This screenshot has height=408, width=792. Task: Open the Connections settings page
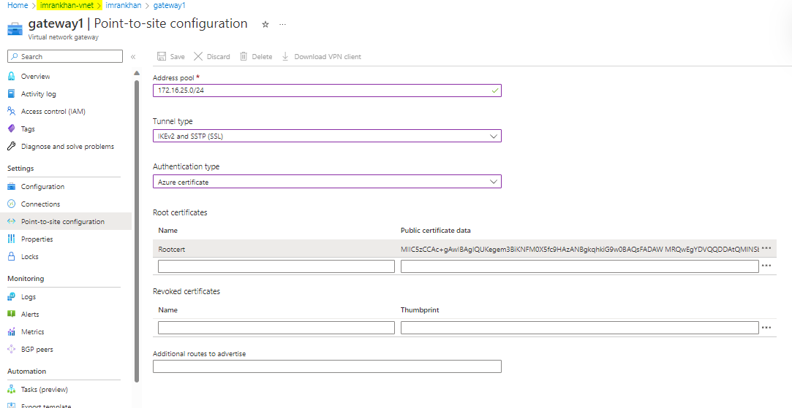pyautogui.click(x=40, y=204)
